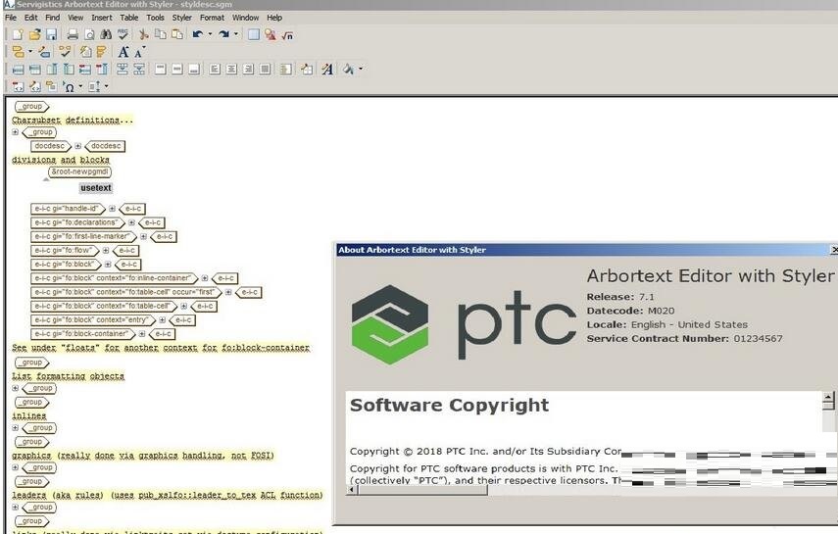Expand the e-i-c gi="fo:declarations" element
The width and height of the screenshot is (838, 534).
click(131, 222)
